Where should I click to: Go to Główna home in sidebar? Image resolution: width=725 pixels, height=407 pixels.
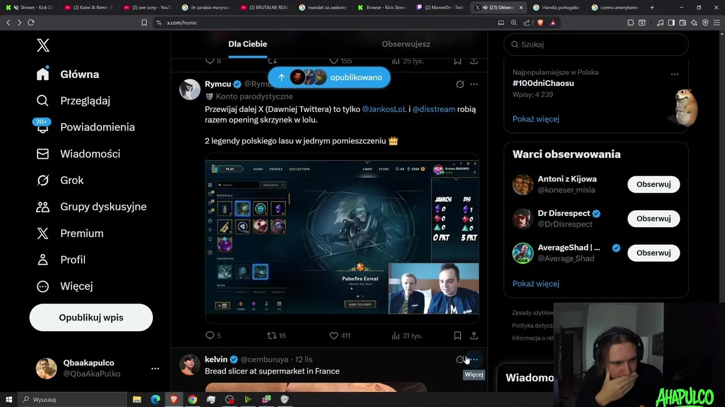pyautogui.click(x=68, y=74)
